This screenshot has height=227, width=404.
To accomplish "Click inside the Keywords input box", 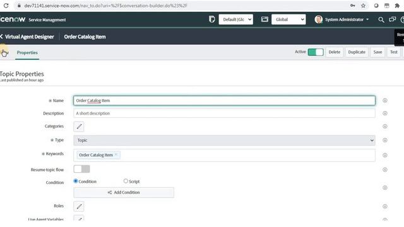I will point(224,155).
